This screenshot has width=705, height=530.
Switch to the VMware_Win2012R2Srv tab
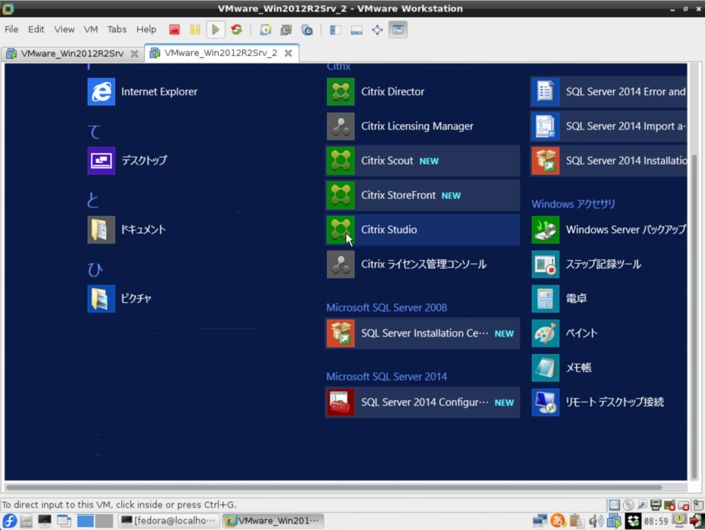point(72,54)
